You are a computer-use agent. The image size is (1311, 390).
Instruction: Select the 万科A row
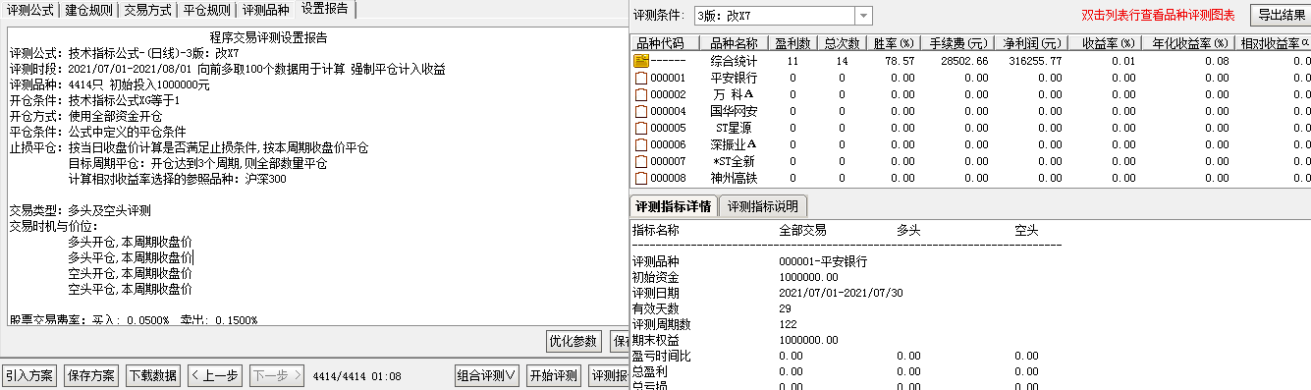(x=969, y=94)
